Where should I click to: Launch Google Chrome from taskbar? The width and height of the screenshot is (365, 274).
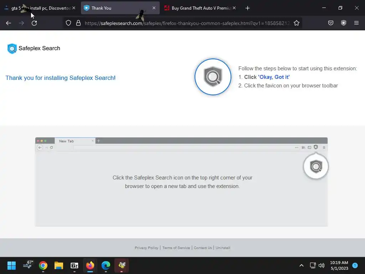point(43,265)
